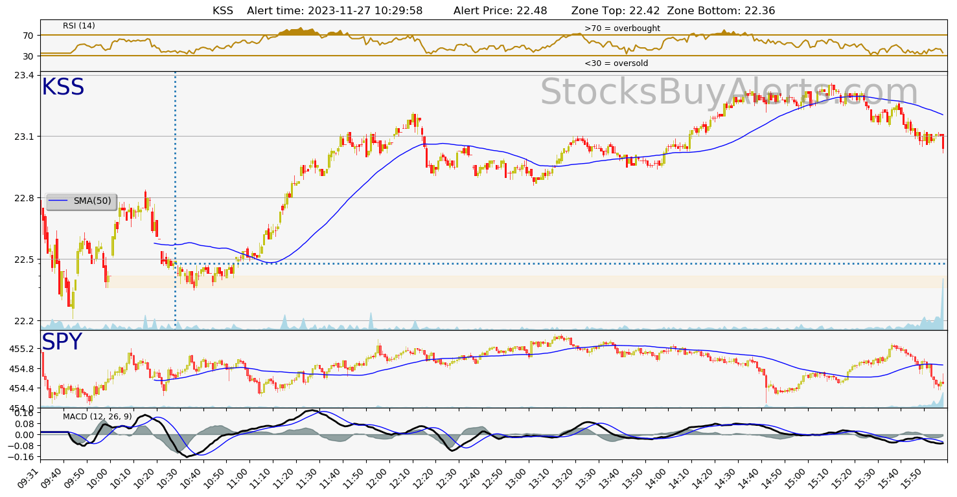Click the MACD 0.16 axis label
This screenshot has height=497, width=957.
(x=25, y=413)
